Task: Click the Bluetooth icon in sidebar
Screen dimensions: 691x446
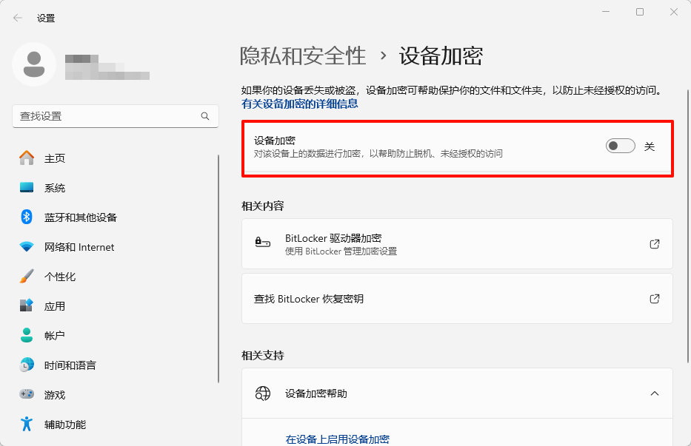Action: pyautogui.click(x=27, y=217)
